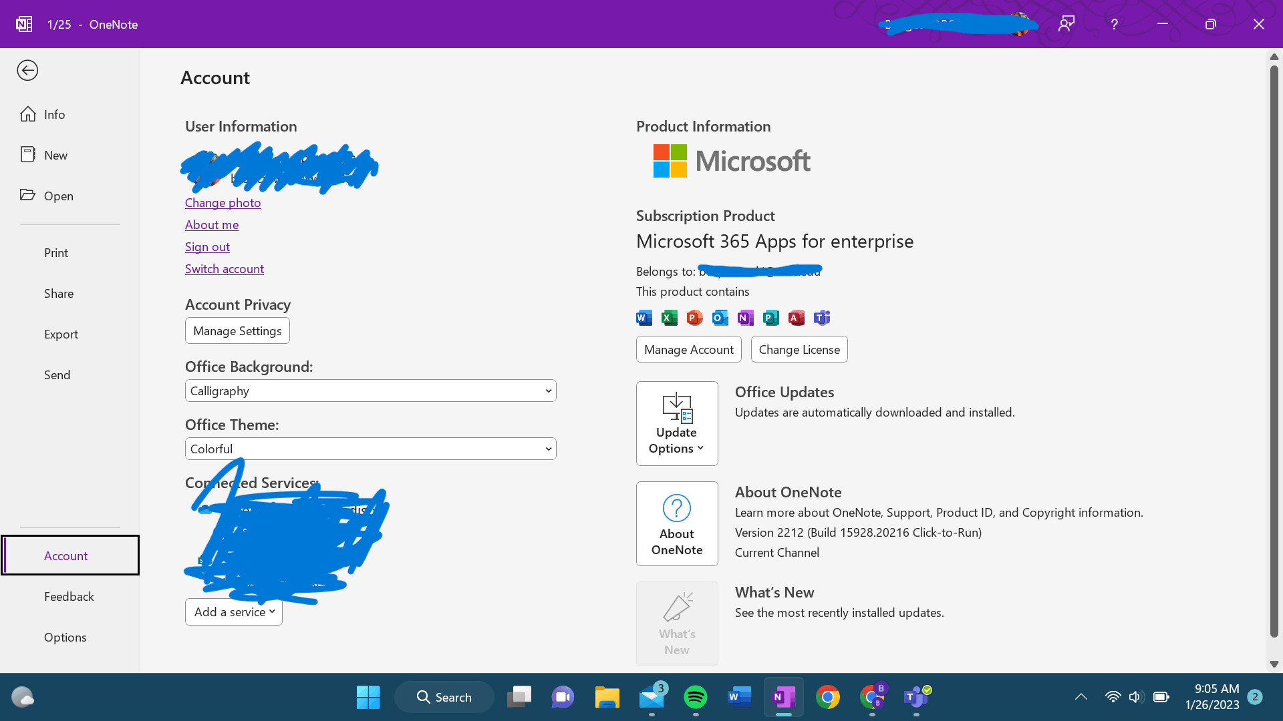Screen dimensions: 1283x721
Task: Click the Manage Settings button
Action: [x=237, y=330]
